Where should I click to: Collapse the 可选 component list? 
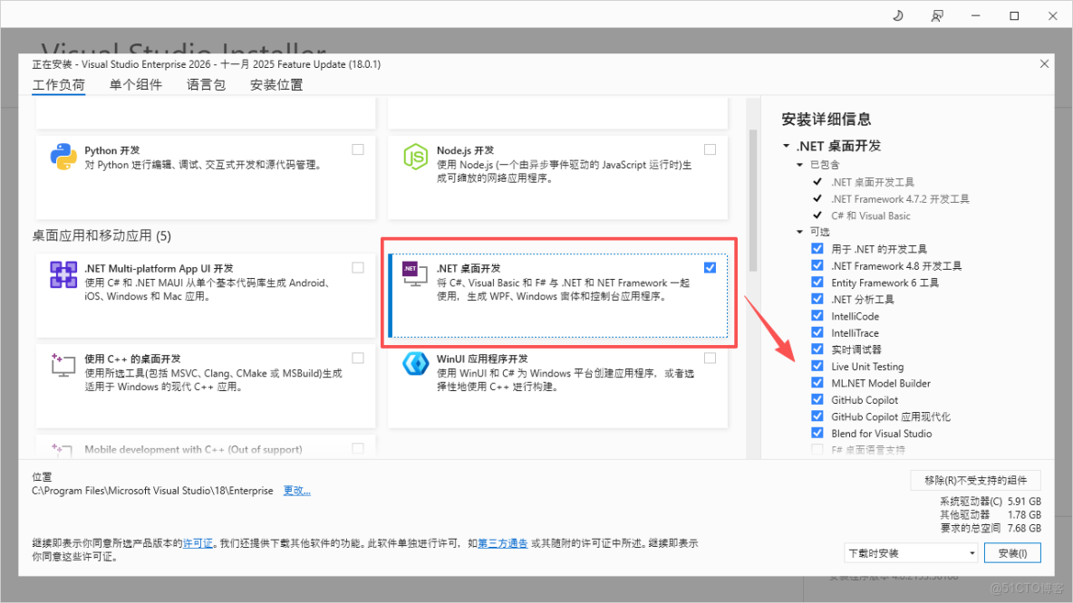click(x=797, y=232)
